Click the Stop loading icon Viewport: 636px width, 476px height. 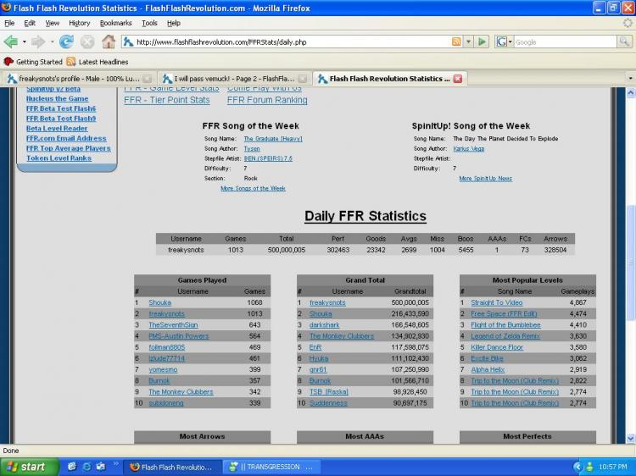tap(86, 42)
